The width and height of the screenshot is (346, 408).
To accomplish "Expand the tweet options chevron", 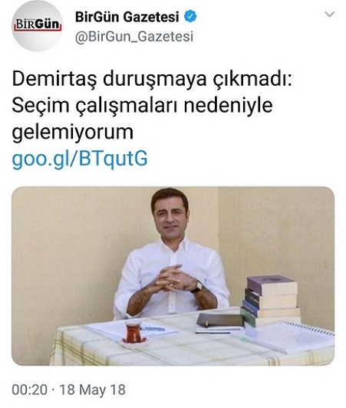I will coord(330,14).
